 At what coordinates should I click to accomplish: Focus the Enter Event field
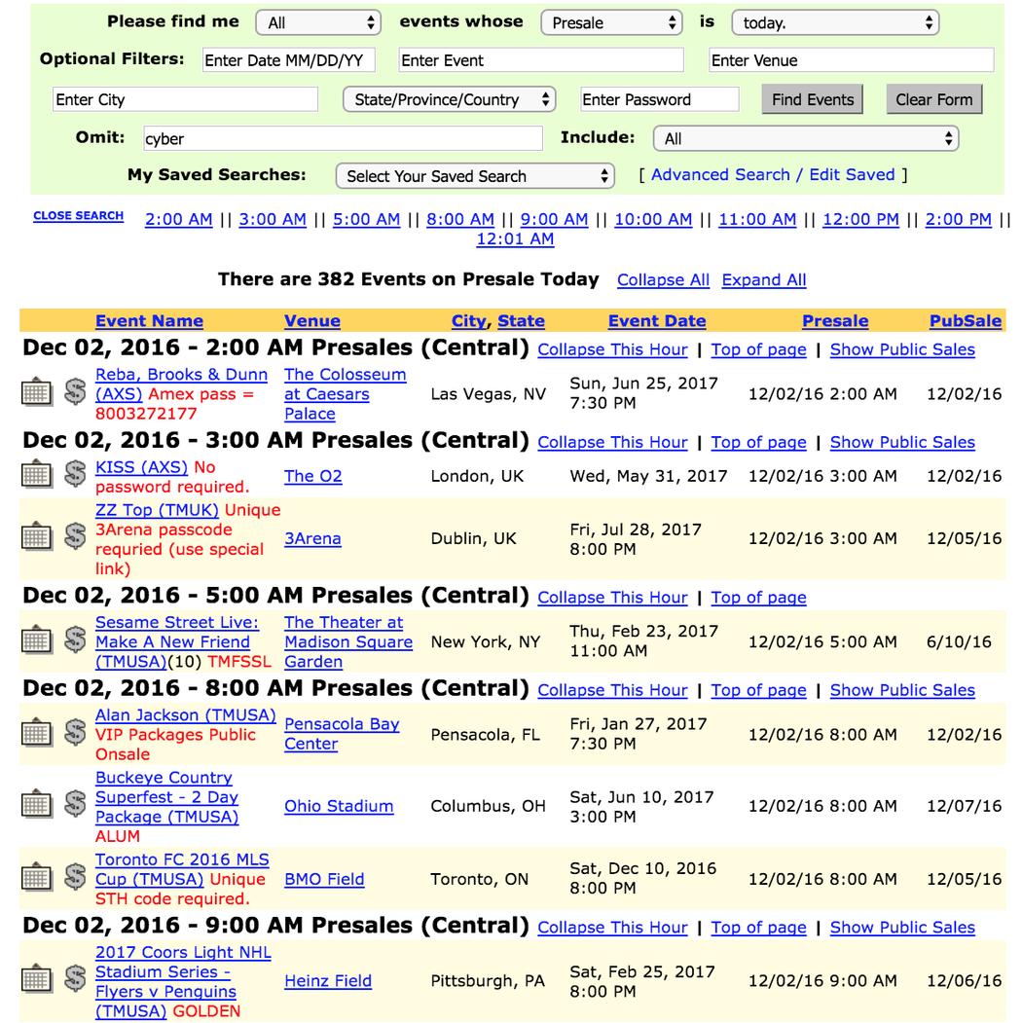pos(541,60)
